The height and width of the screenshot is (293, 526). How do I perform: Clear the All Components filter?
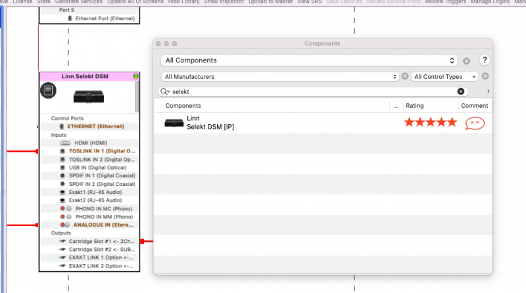[466, 61]
